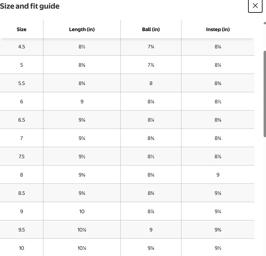
Task: Click the ball value 8 for size 5.5
Action: pos(151,83)
